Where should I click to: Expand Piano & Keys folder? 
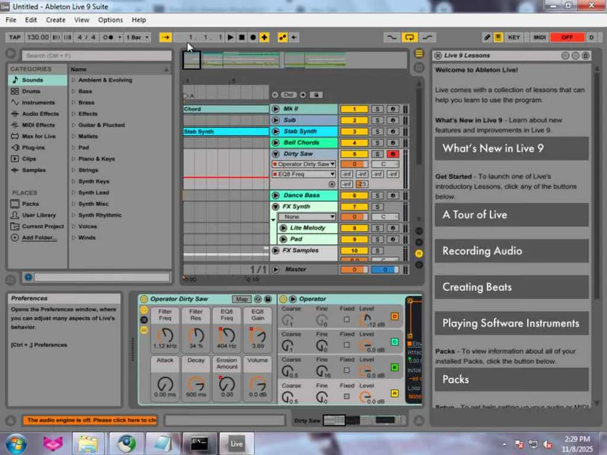[74, 159]
